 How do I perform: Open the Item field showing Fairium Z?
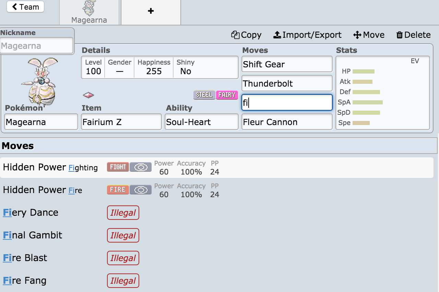pyautogui.click(x=121, y=122)
